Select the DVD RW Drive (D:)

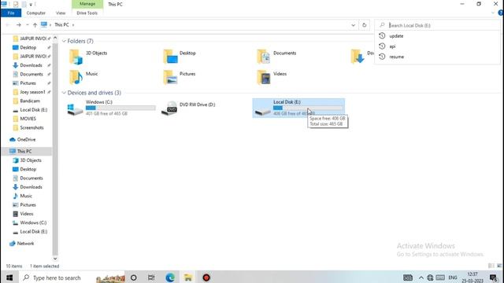pyautogui.click(x=189, y=108)
